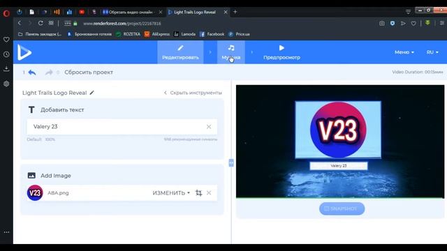Rename project with pencil icon
Viewport: 447px width, 251px height.
[x=91, y=93]
